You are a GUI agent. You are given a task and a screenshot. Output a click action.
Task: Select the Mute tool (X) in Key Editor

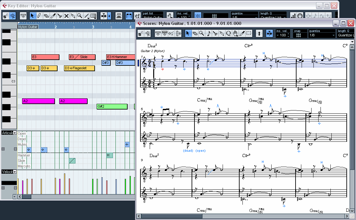pyautogui.click(x=67, y=16)
